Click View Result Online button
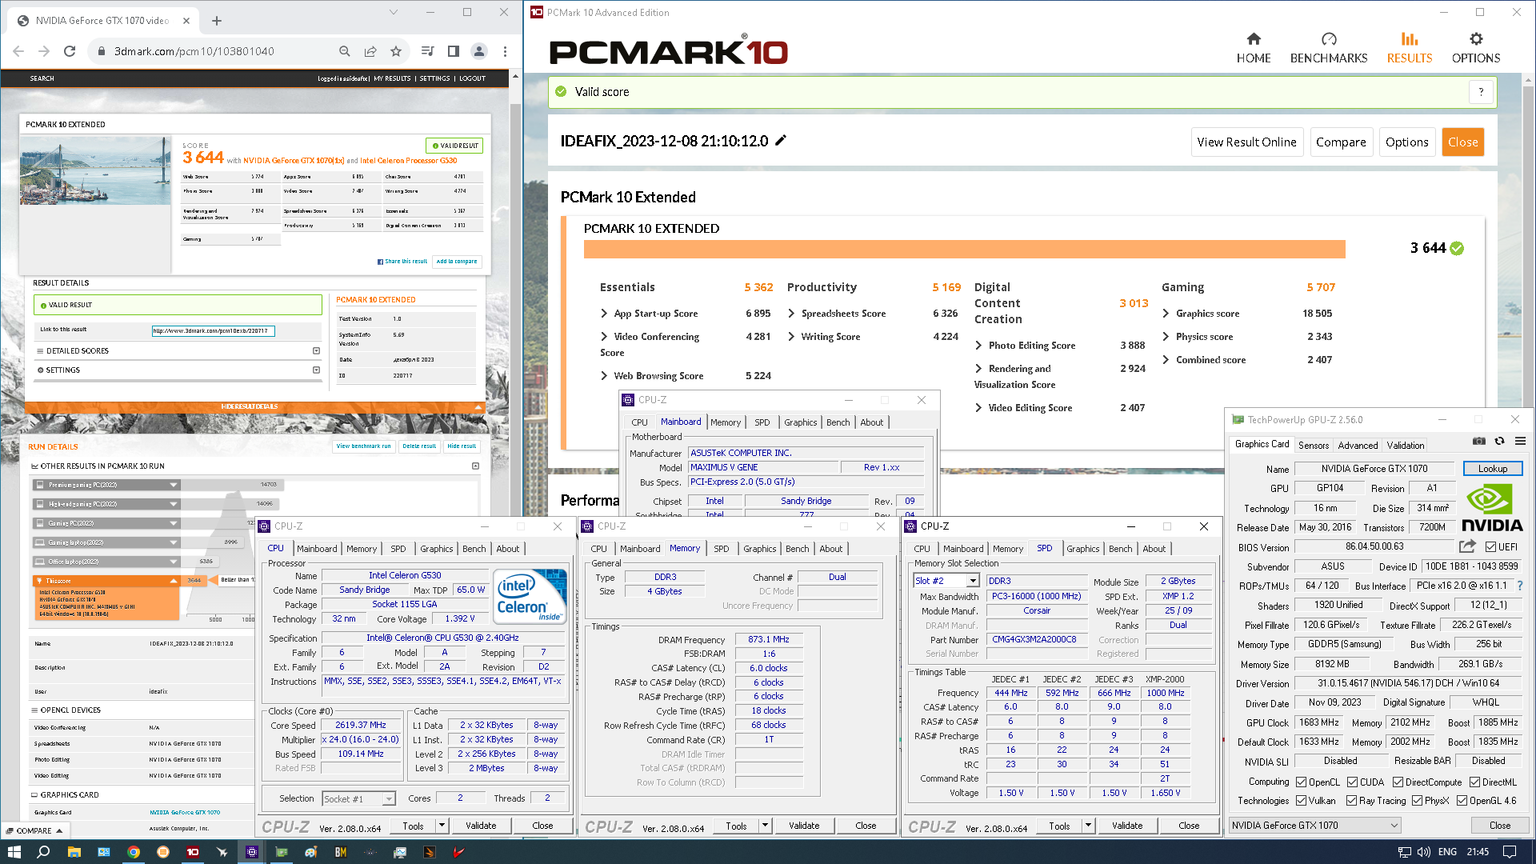The image size is (1536, 864). 1246,142
